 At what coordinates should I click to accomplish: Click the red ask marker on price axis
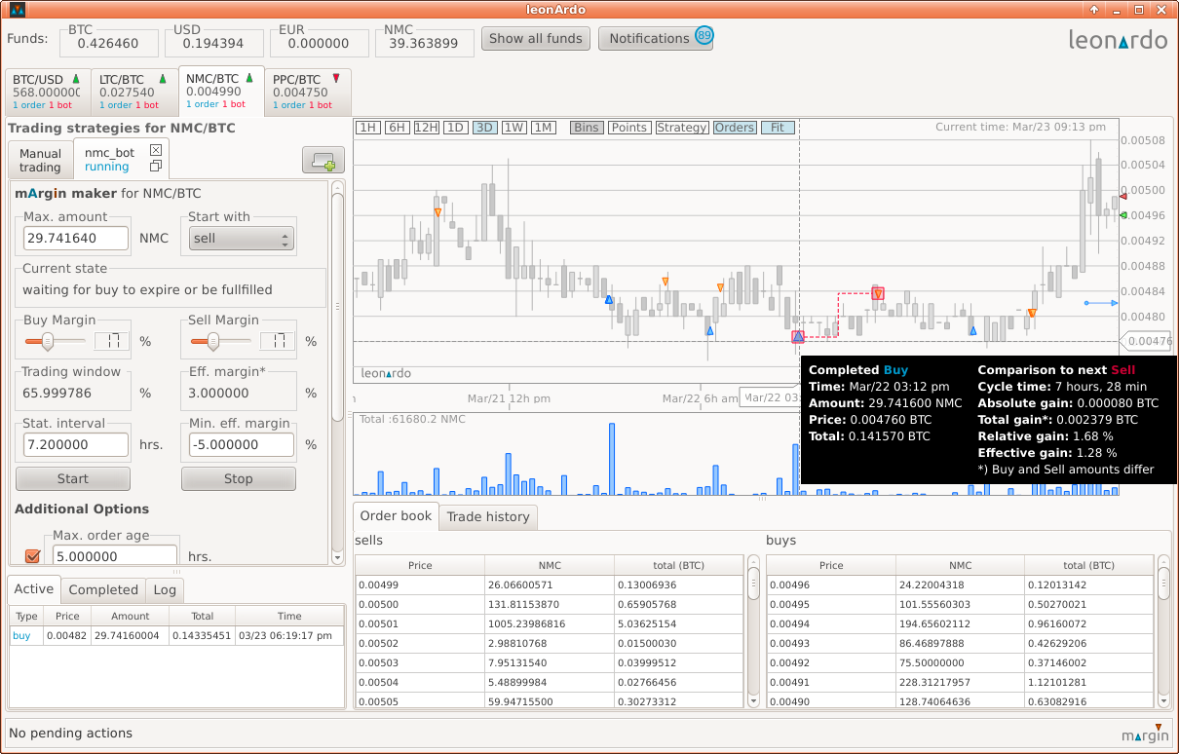click(x=1123, y=197)
